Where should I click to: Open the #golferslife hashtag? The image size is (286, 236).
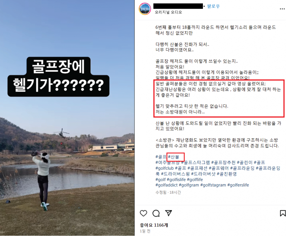click(x=238, y=185)
